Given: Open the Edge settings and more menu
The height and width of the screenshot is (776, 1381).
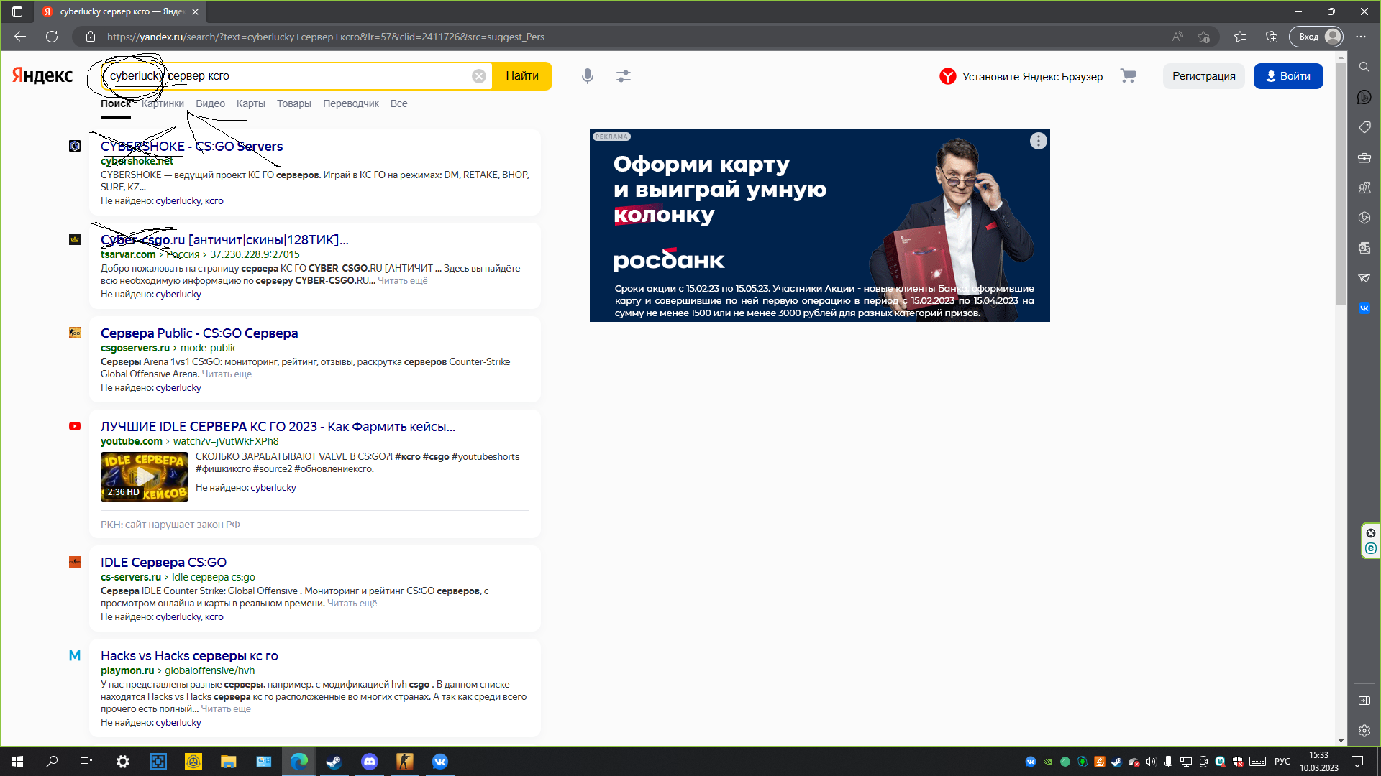Looking at the screenshot, I should [1361, 37].
